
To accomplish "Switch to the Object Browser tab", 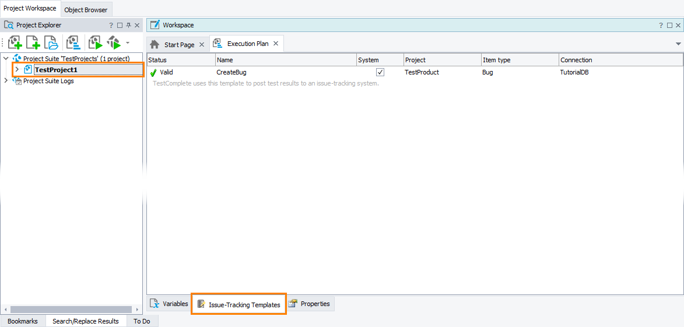I will [86, 10].
